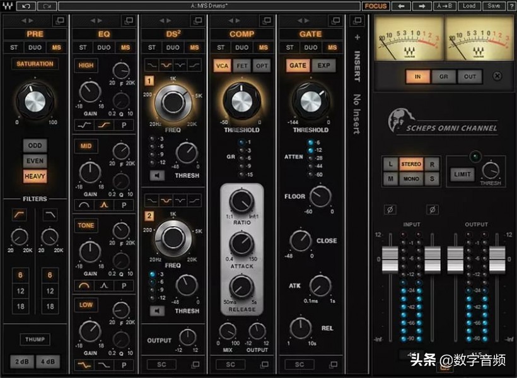The width and height of the screenshot is (517, 378).
Task: Choose the HIGH band shelf shape icon
Action: point(104,125)
